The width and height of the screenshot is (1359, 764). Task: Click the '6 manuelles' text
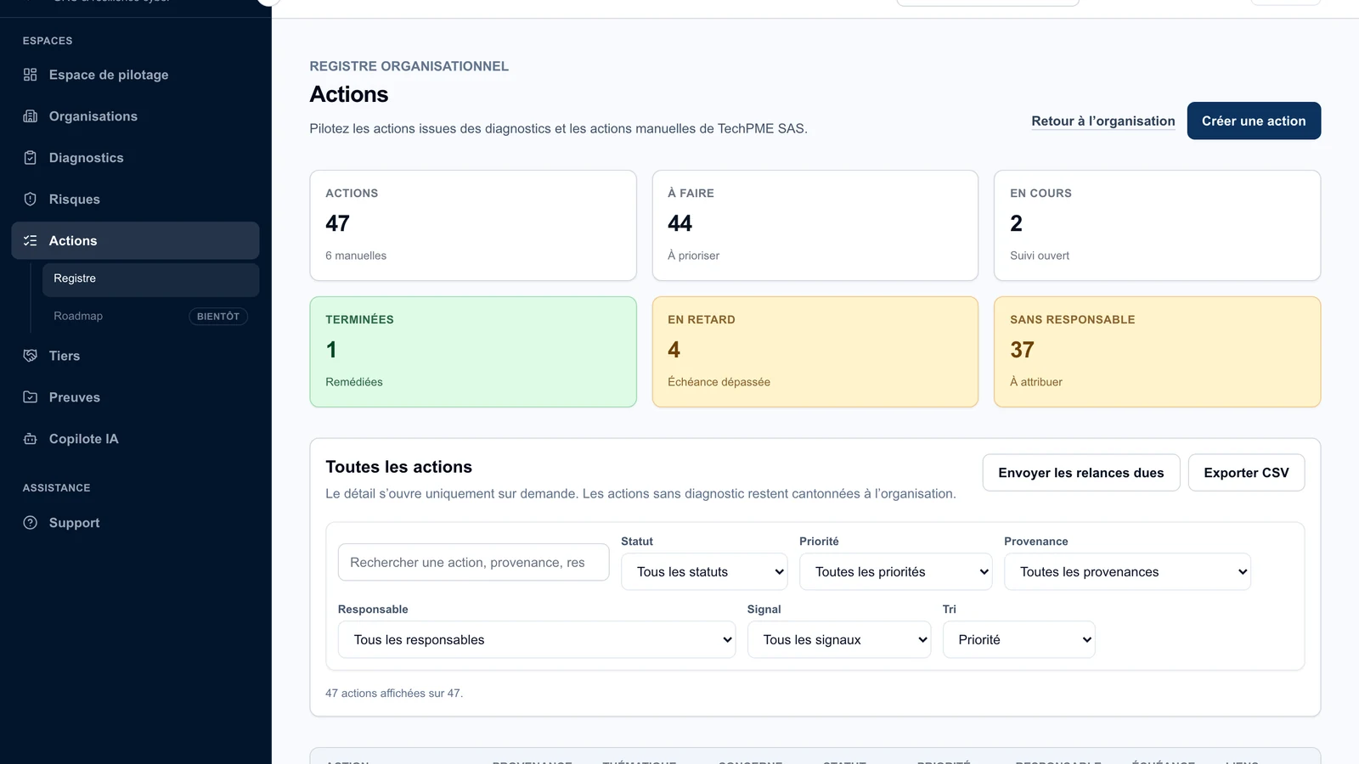(356, 256)
